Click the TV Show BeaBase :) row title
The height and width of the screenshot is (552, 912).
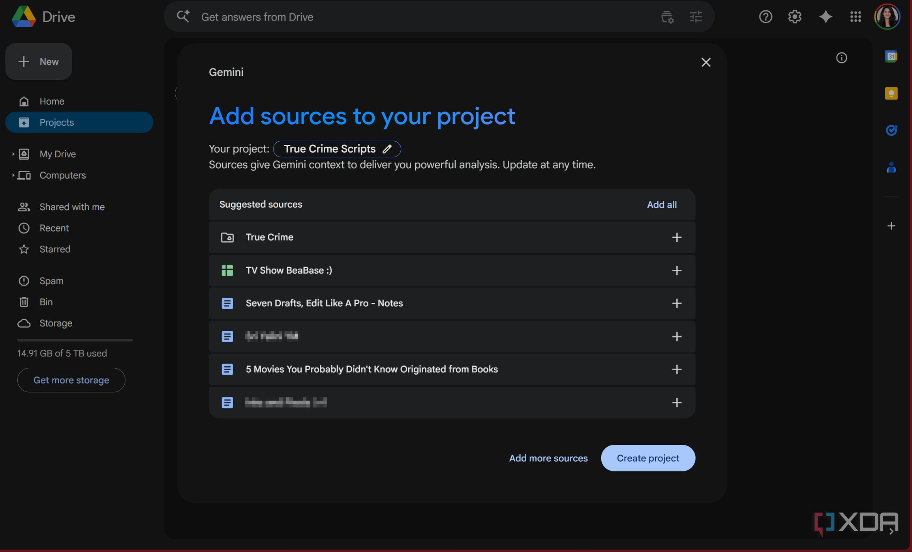pyautogui.click(x=289, y=270)
